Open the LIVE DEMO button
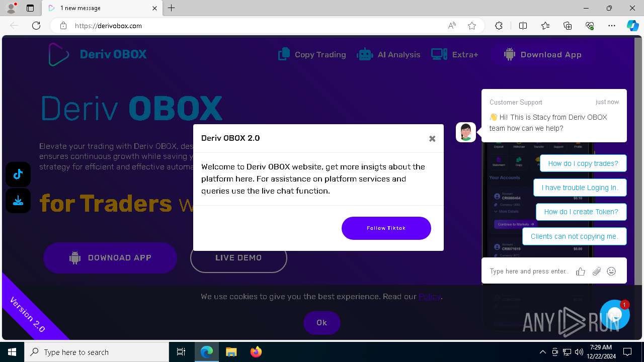The image size is (644, 362). tap(238, 257)
